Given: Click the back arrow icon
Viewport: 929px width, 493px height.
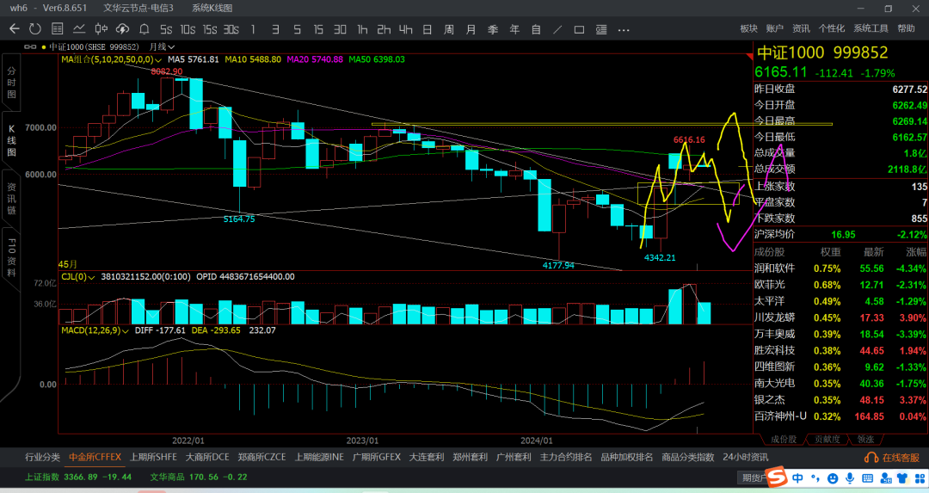Looking at the screenshot, I should click(x=15, y=29).
